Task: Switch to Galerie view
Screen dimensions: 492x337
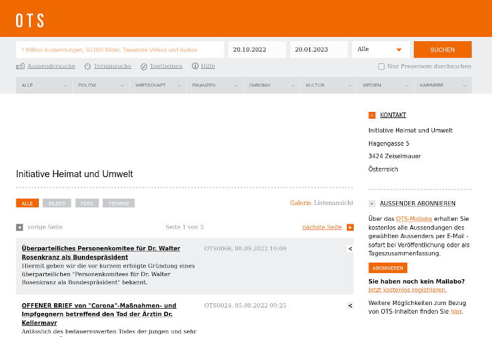Action: 300,203
